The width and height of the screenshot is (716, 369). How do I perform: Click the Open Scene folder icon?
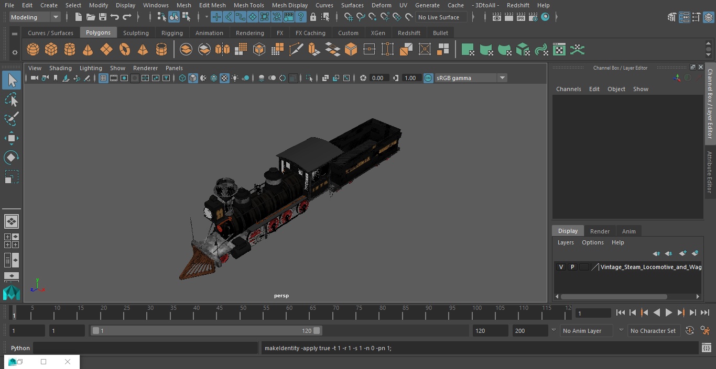[90, 17]
